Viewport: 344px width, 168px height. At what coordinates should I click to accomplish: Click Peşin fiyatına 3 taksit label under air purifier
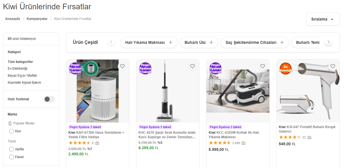[x=85, y=127]
